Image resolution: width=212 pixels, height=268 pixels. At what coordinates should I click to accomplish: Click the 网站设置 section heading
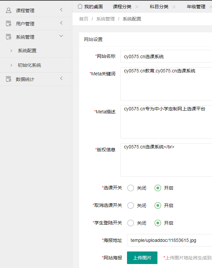coord(93,39)
